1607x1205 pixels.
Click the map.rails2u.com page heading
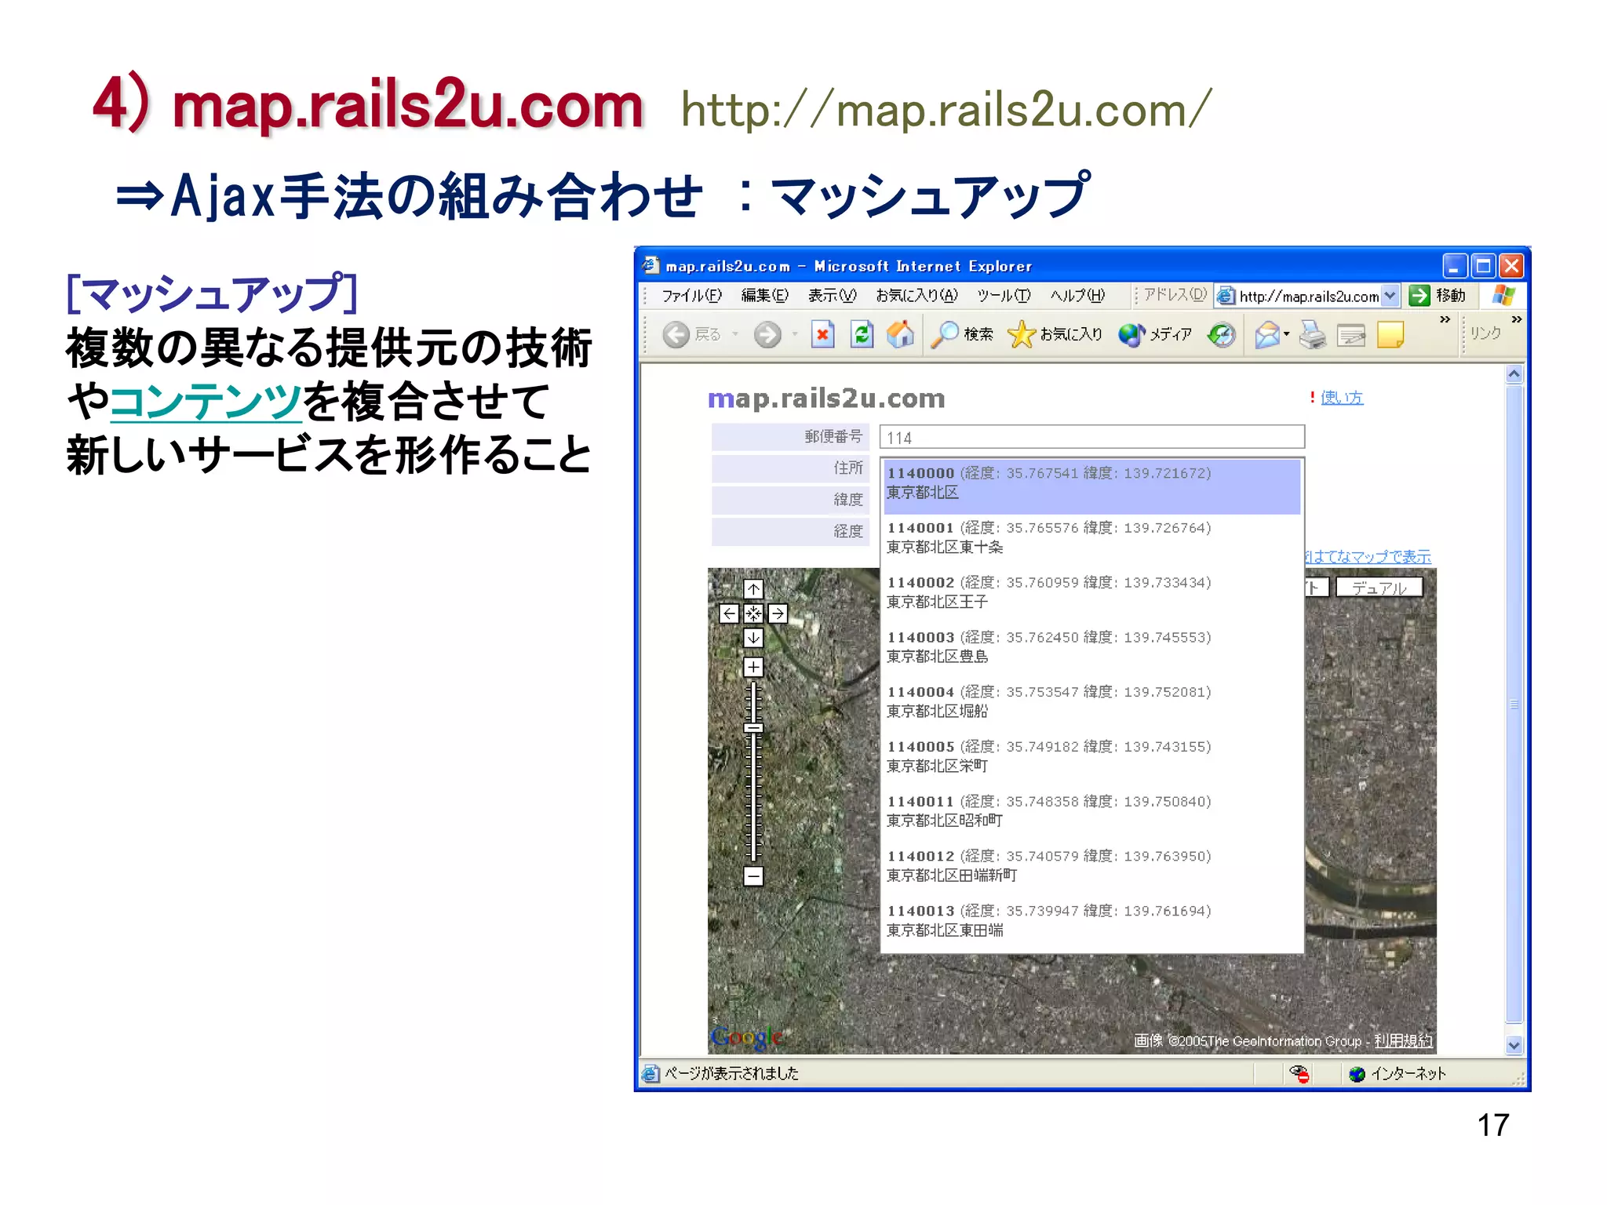pyautogui.click(x=826, y=399)
